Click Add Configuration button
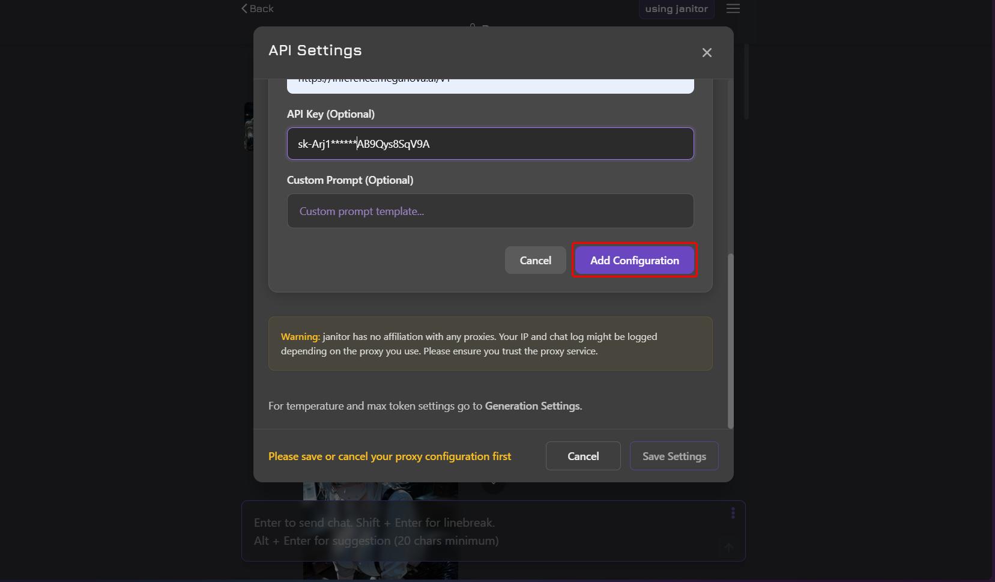The width and height of the screenshot is (995, 582). pos(634,261)
